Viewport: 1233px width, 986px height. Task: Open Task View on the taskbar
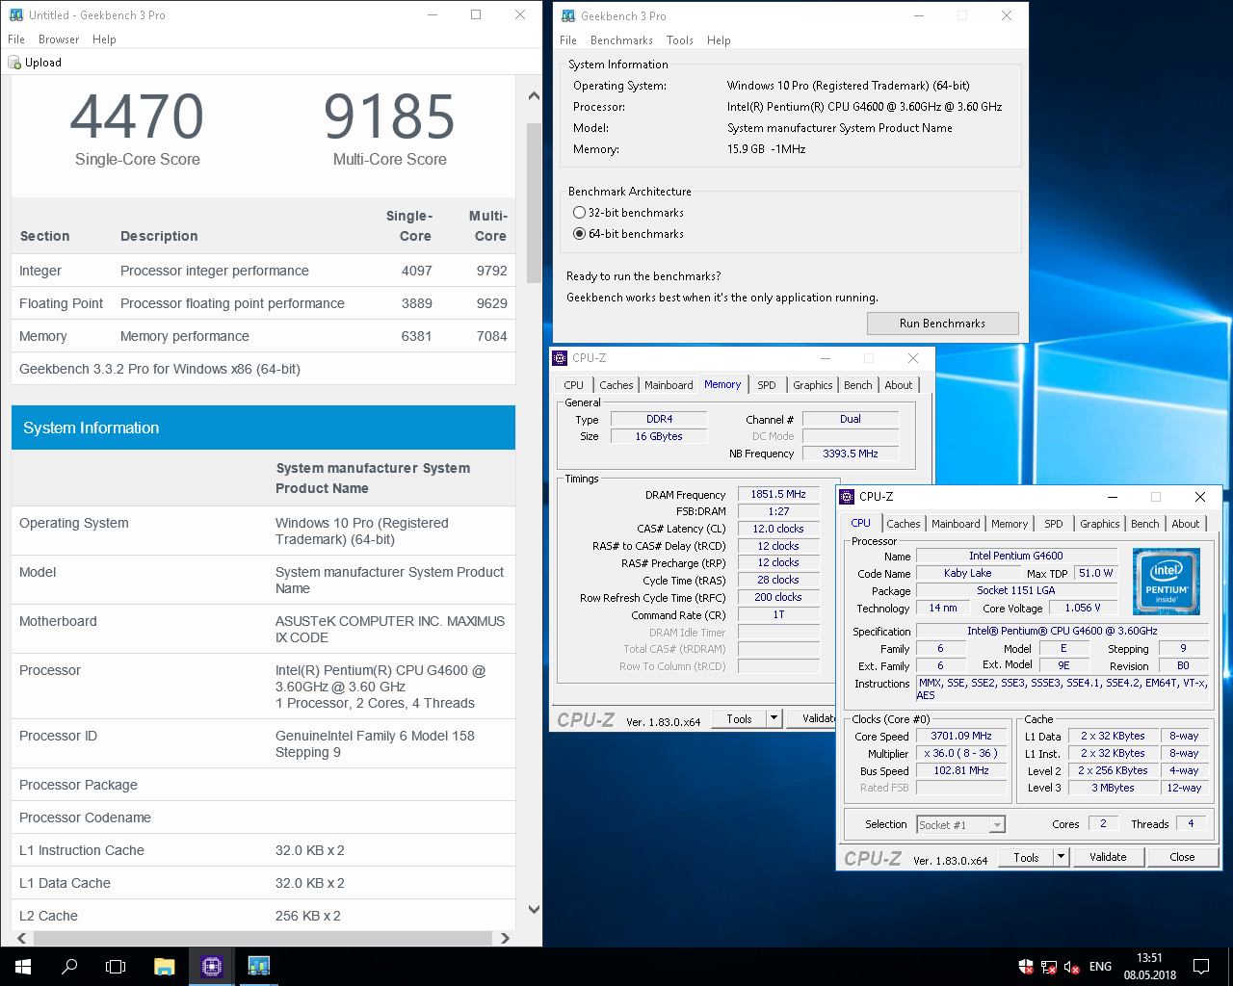coord(116,966)
